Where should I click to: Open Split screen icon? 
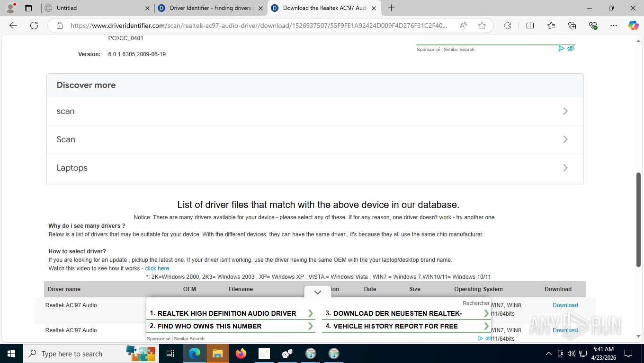point(530,26)
